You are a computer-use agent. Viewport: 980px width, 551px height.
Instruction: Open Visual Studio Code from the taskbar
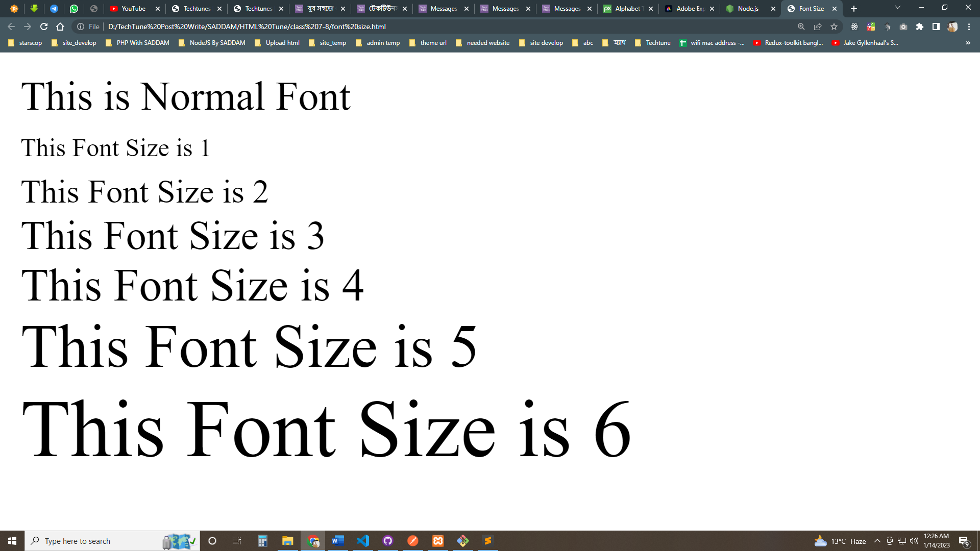363,541
